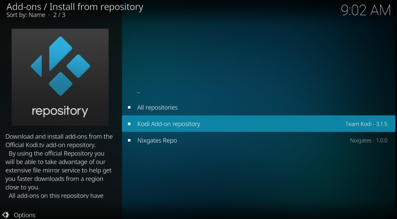This screenshot has width=397, height=219.
Task: Click the 'All add-ons on this repository' line
Action: click(x=56, y=196)
